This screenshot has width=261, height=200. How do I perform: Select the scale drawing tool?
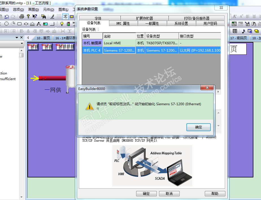point(32,24)
